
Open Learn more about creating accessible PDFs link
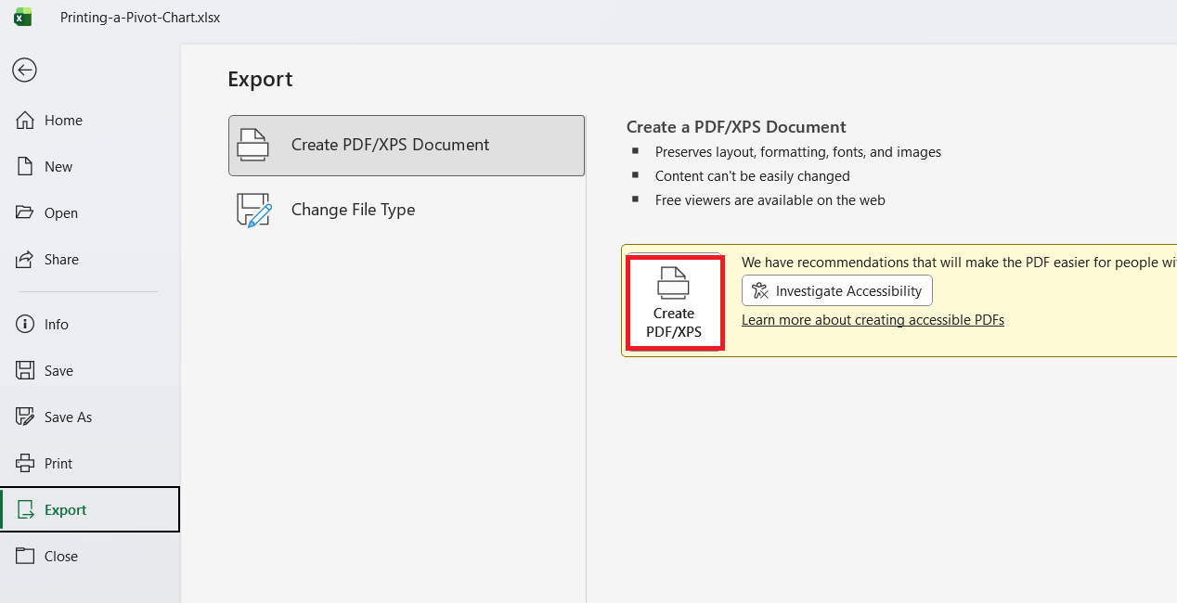(873, 320)
